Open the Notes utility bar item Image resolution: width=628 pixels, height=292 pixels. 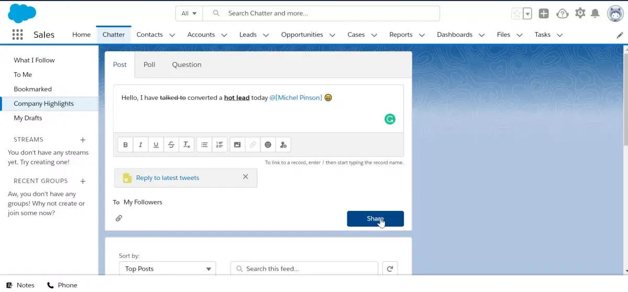(20, 285)
